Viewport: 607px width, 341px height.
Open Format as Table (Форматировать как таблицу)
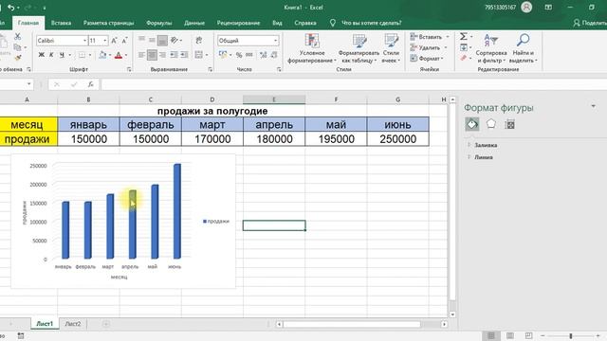tap(359, 48)
